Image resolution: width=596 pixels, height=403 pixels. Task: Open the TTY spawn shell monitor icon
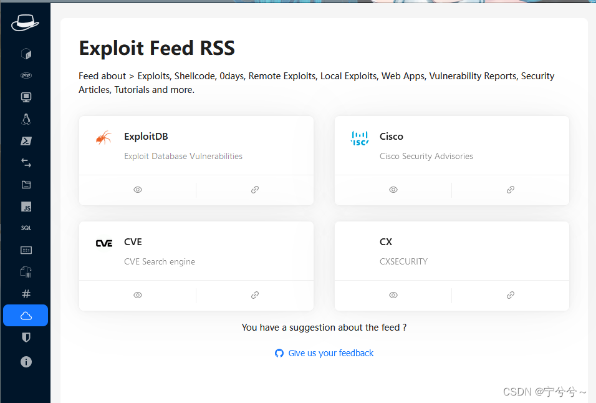tap(26, 97)
